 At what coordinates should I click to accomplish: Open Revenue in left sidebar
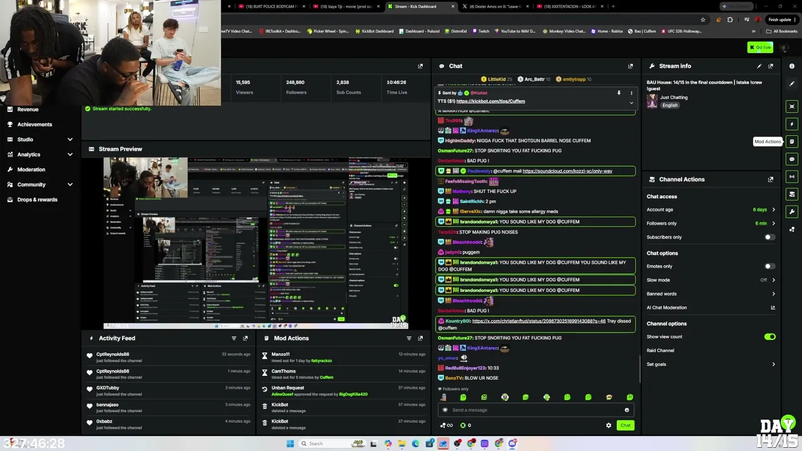28,109
